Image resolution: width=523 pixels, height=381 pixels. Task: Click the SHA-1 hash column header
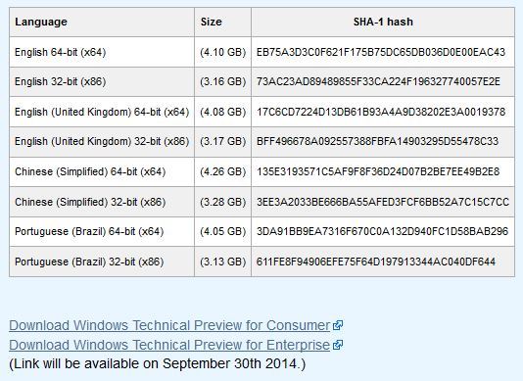tap(383, 22)
